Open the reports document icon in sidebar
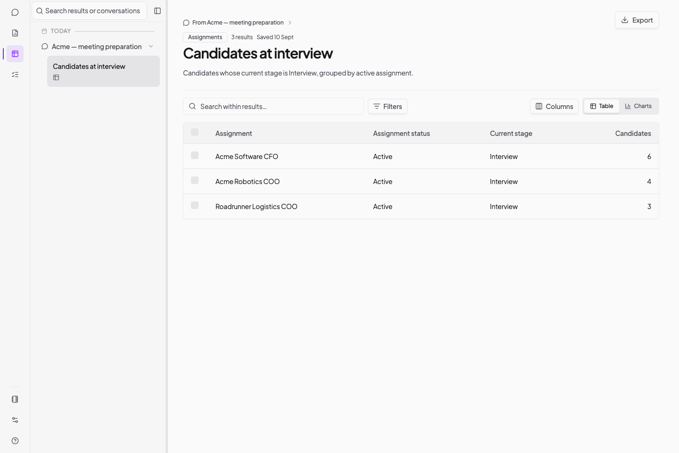Screen dimensions: 679x453 [x=15, y=33]
